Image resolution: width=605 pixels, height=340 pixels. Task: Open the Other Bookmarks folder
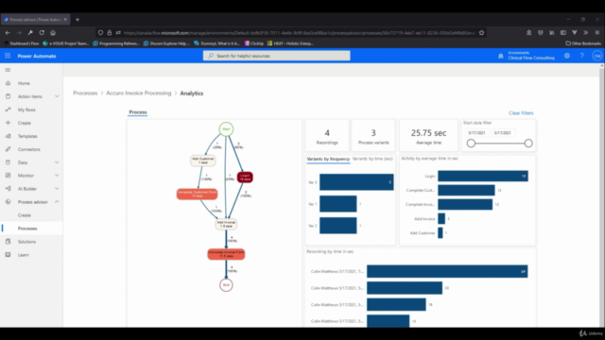583,43
